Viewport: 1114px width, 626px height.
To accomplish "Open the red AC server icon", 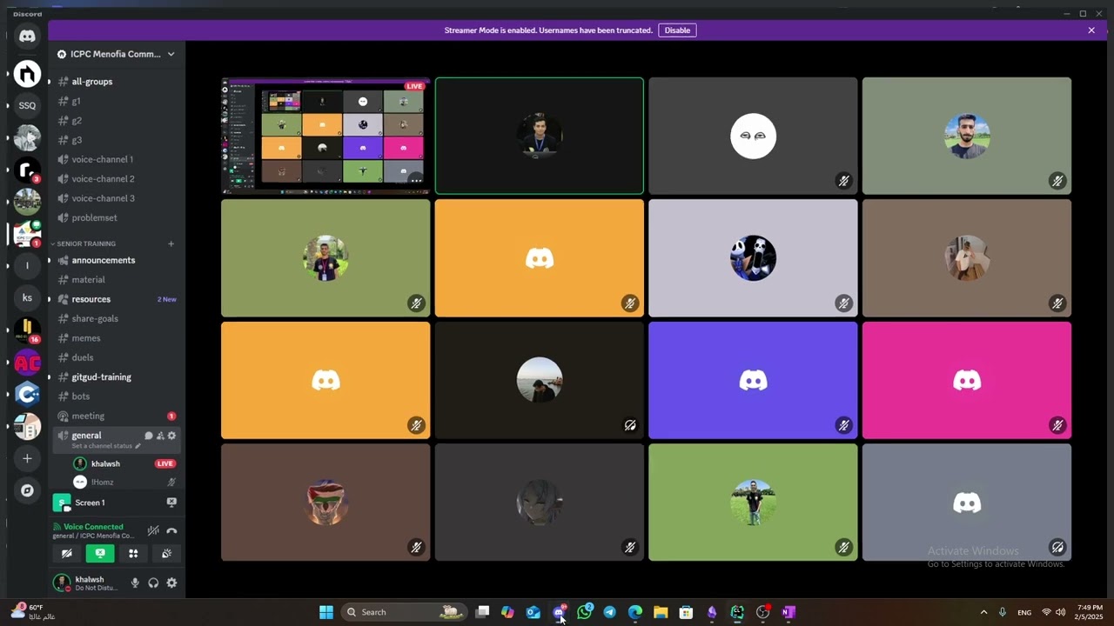I will 27,363.
